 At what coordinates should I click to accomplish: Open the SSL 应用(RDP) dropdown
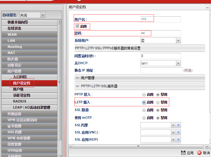click(173, 140)
